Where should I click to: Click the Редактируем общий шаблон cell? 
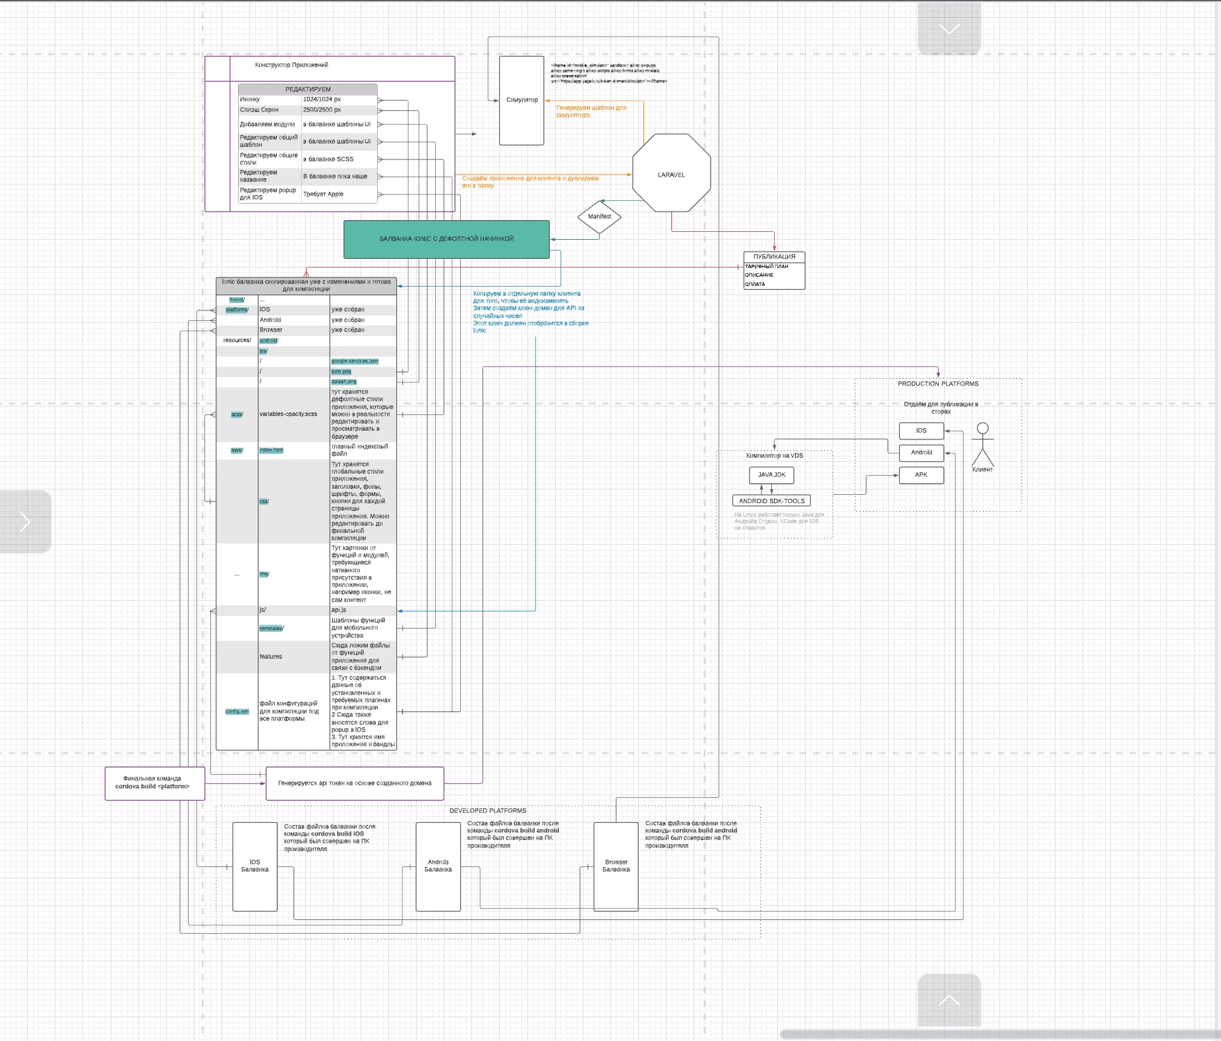pos(270,141)
